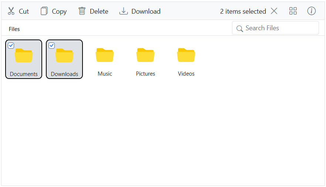Click the "2 items selected" text
The image size is (326, 187).
click(x=243, y=11)
